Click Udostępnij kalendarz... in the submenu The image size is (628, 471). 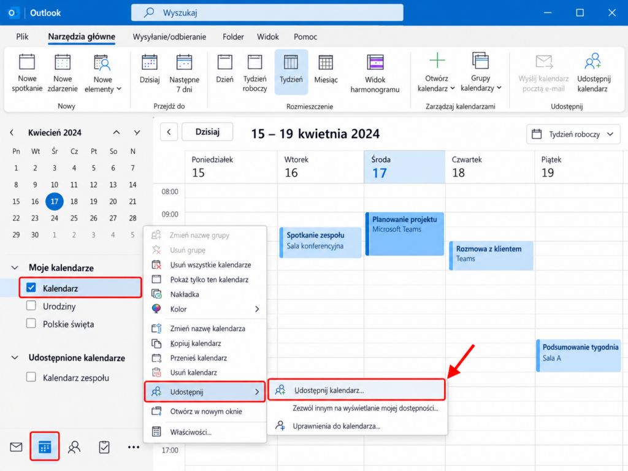[357, 390]
